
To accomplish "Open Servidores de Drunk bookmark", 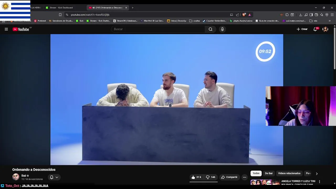I will 61,21.
